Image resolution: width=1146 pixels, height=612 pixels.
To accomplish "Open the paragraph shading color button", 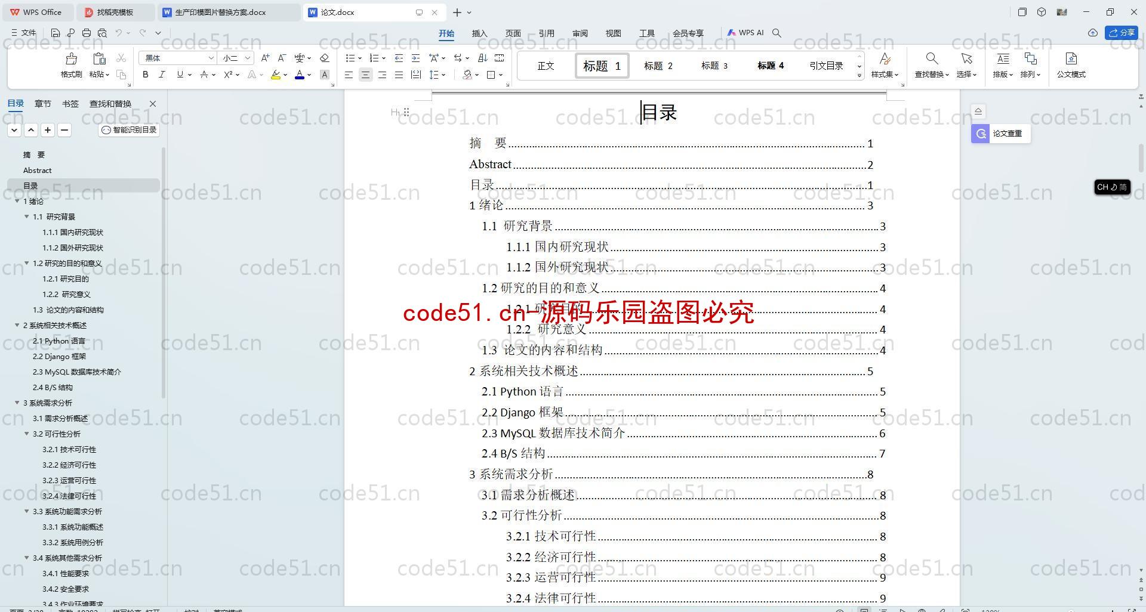I will pos(467,75).
